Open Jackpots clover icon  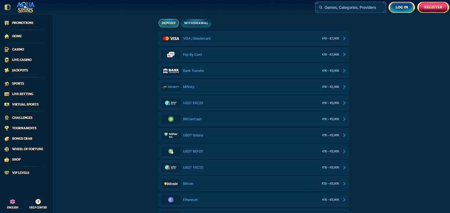click(7, 71)
